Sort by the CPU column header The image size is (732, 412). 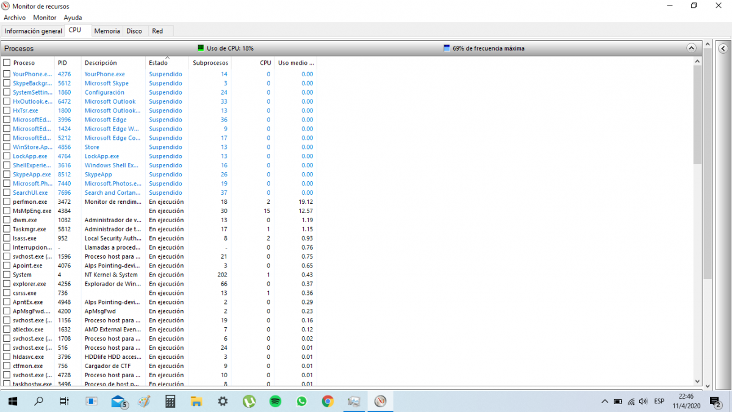[265, 63]
